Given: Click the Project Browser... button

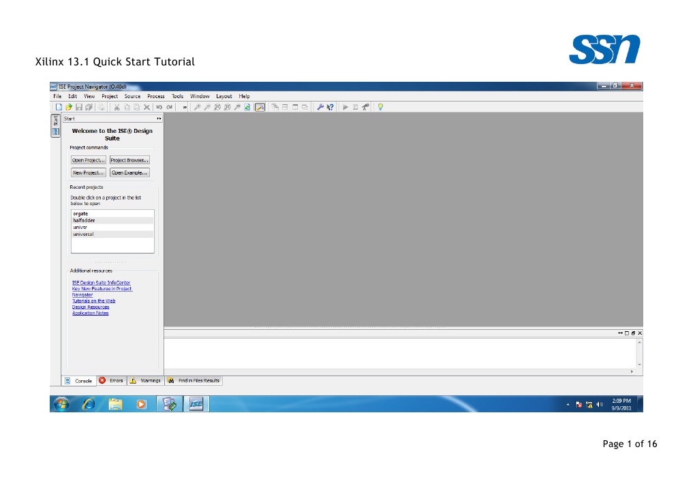Looking at the screenshot, I should [129, 160].
